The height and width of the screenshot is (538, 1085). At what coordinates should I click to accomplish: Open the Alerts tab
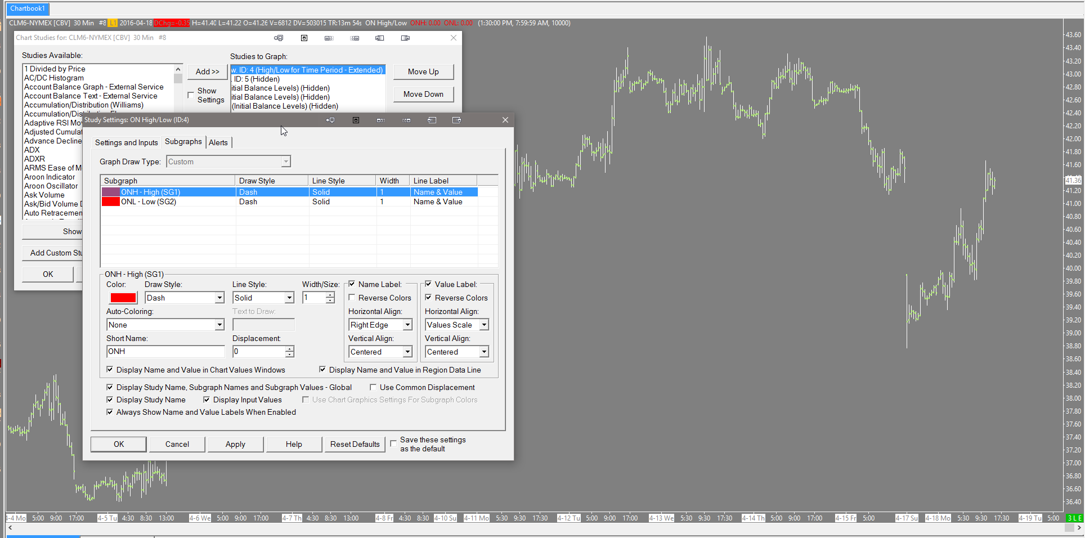[218, 142]
